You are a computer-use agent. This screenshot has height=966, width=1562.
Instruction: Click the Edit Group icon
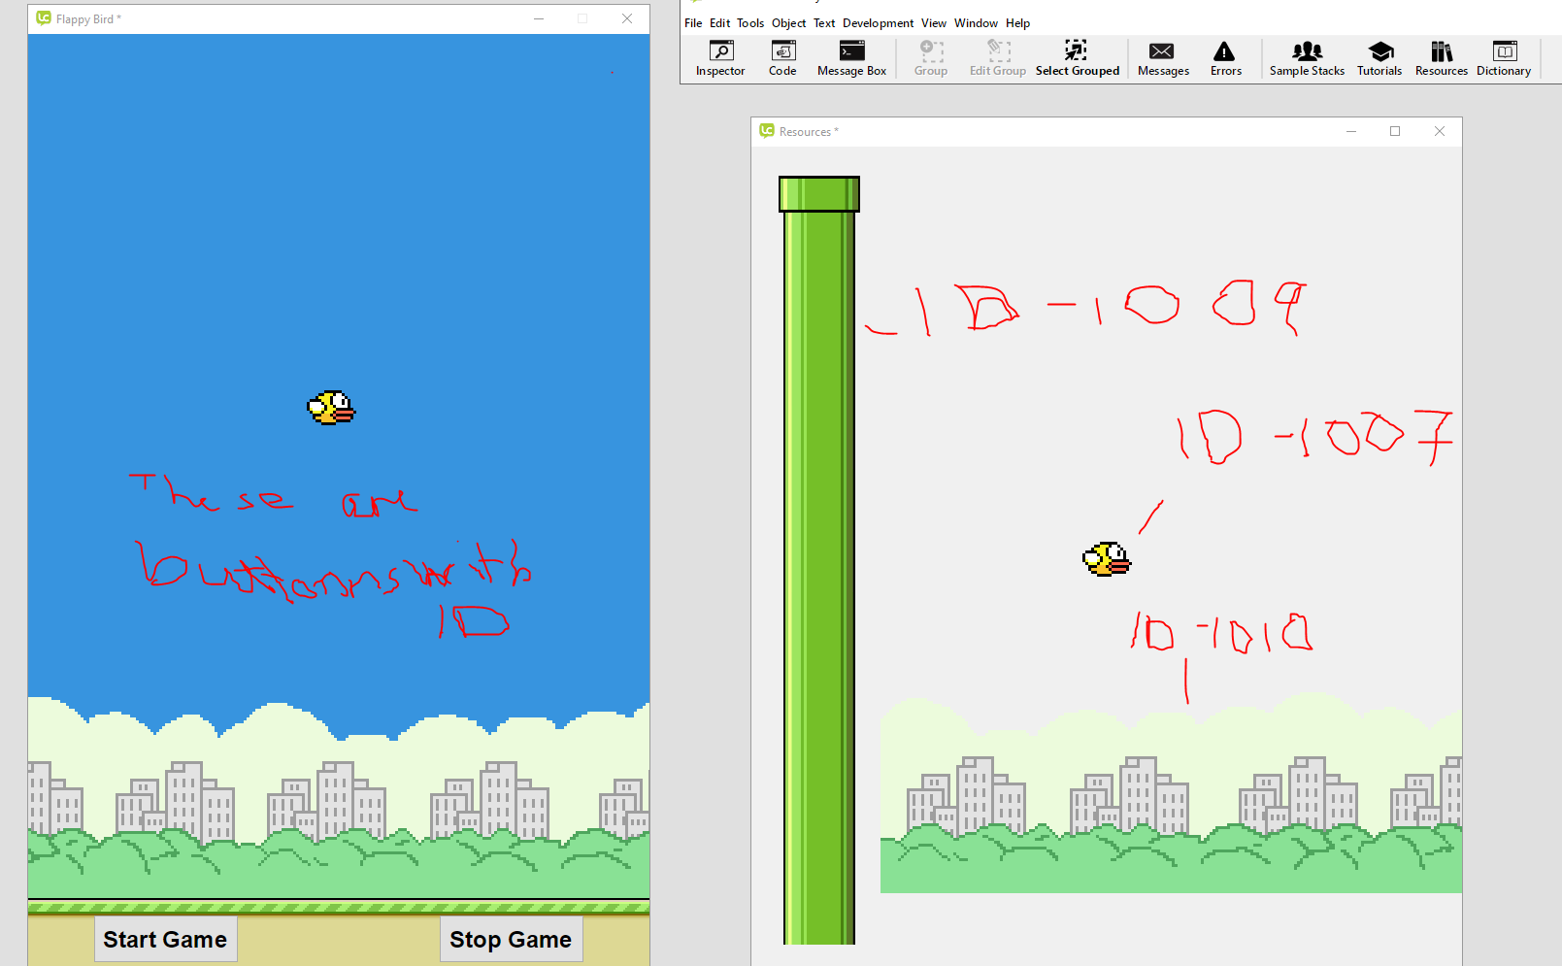click(x=997, y=58)
